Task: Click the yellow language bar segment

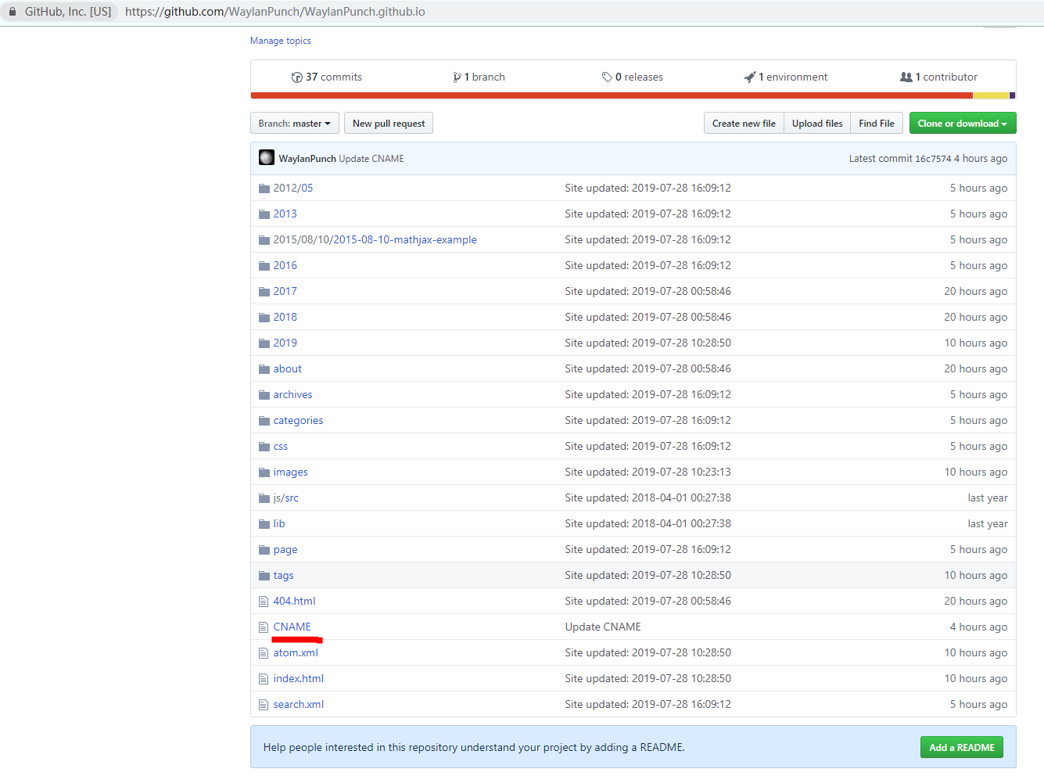Action: tap(991, 95)
